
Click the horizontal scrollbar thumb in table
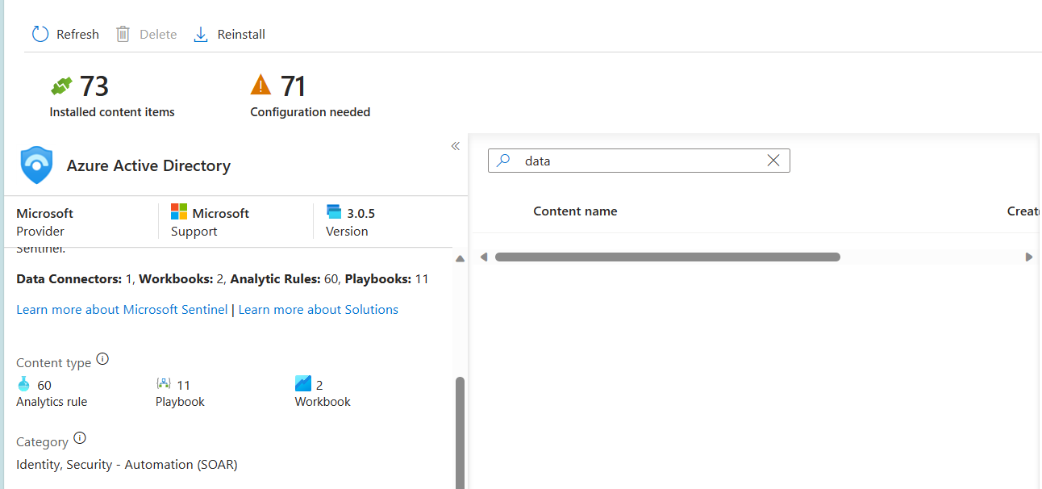[668, 257]
